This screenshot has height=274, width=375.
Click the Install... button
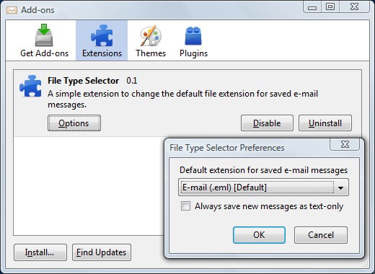click(40, 252)
